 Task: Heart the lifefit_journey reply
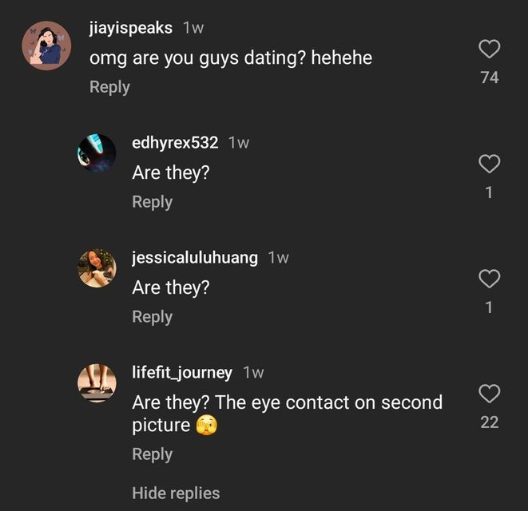pos(489,394)
